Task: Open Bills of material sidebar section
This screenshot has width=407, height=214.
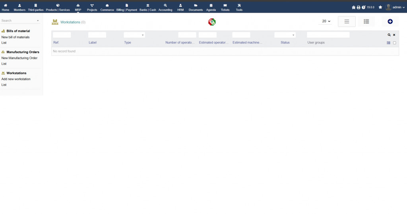Action: (18, 31)
